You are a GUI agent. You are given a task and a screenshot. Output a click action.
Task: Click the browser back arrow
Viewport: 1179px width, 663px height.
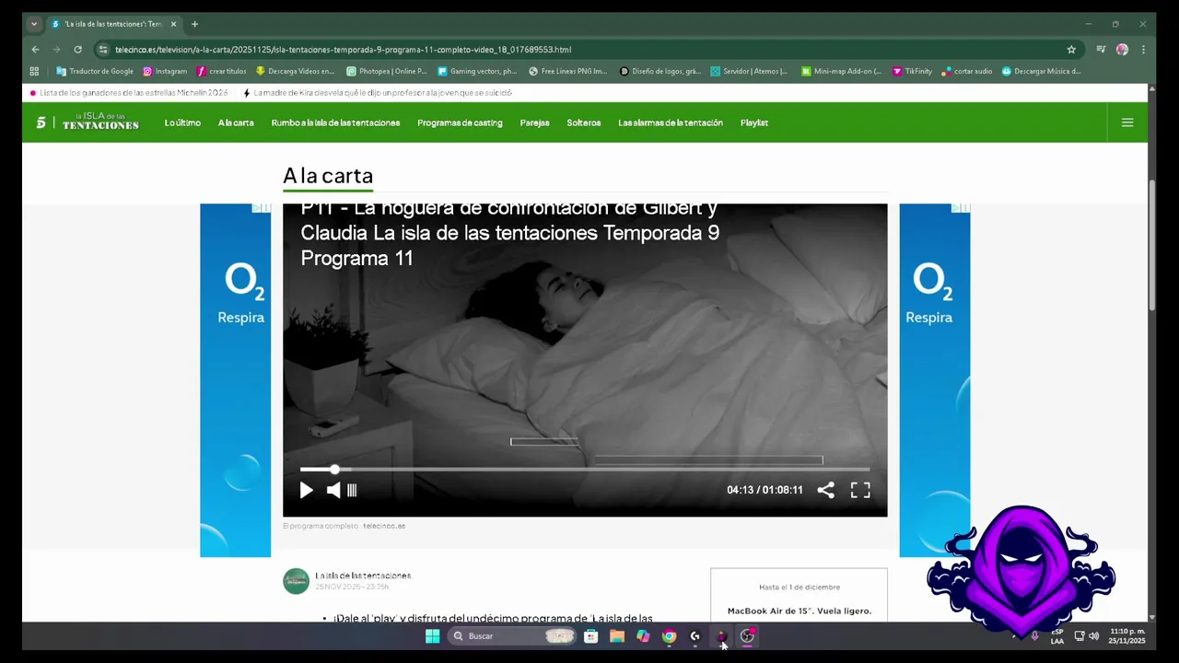click(x=35, y=50)
